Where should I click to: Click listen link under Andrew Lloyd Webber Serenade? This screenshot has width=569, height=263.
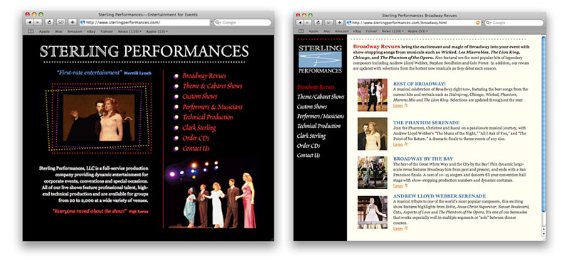point(398,228)
